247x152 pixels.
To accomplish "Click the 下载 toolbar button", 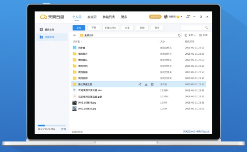I will tap(94, 28).
